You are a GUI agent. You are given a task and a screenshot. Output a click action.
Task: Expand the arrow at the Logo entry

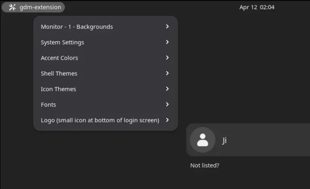click(167, 120)
